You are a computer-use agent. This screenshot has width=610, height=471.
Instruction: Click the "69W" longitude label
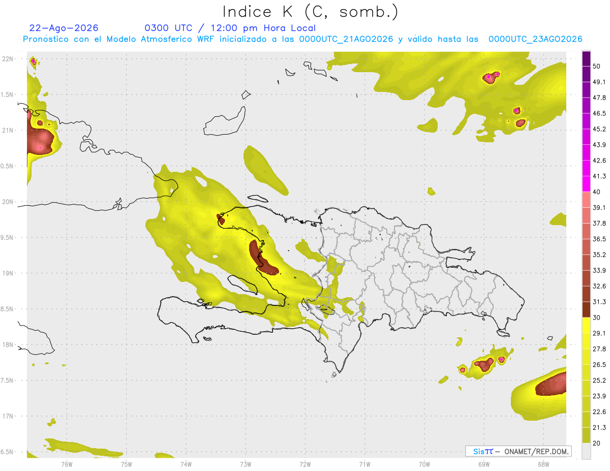pyautogui.click(x=484, y=464)
